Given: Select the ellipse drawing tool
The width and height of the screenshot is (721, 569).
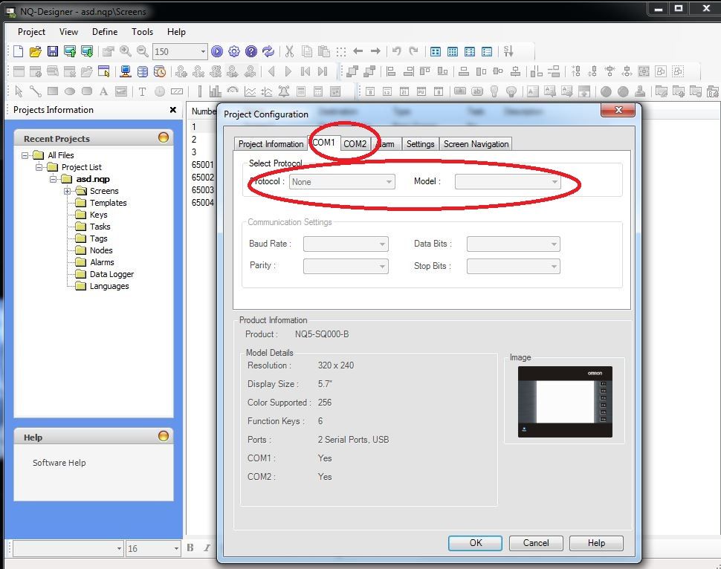Looking at the screenshot, I should [70, 91].
